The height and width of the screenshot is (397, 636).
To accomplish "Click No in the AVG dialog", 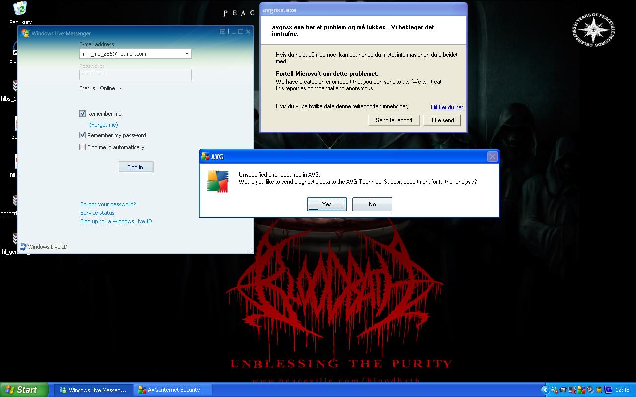I will [372, 204].
